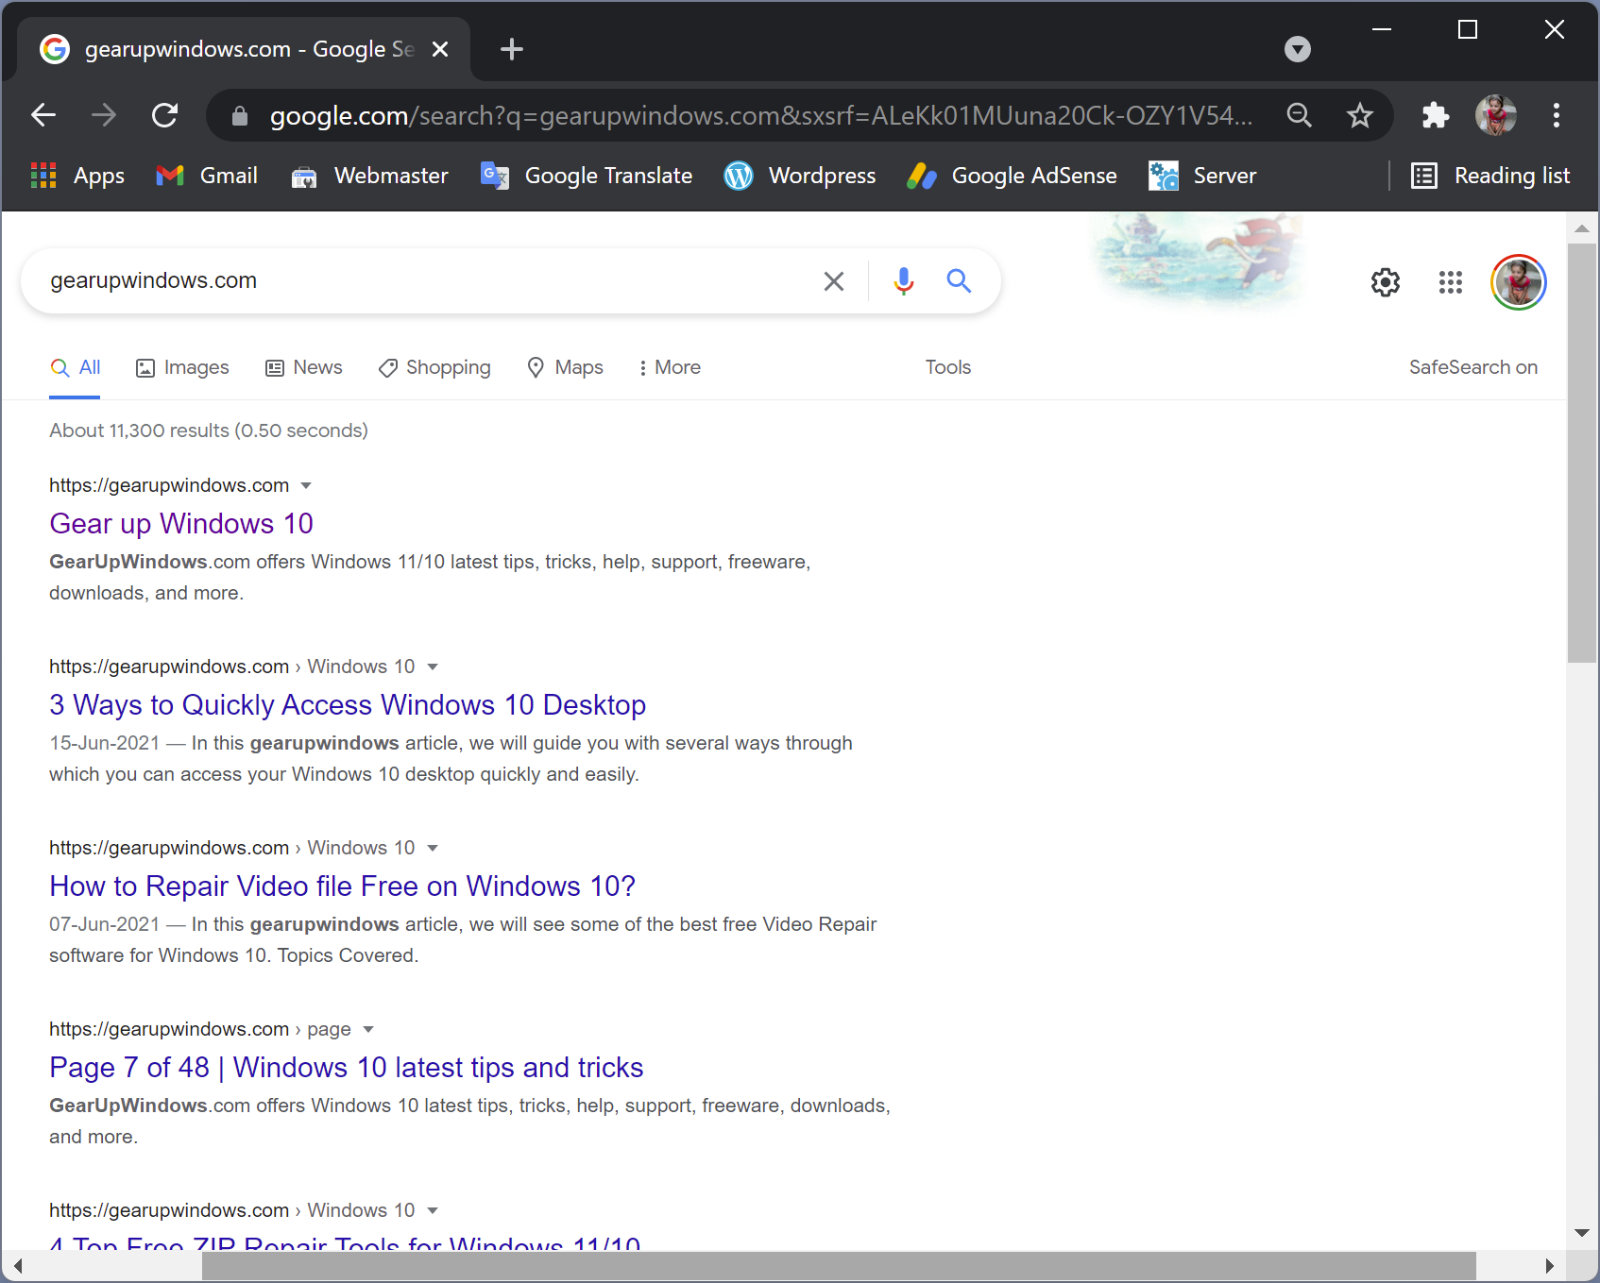The width and height of the screenshot is (1600, 1283).
Task: Open Google search settings gear
Action: click(1386, 282)
